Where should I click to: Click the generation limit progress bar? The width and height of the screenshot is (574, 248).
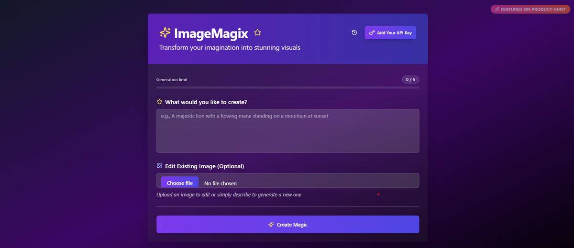(288, 87)
